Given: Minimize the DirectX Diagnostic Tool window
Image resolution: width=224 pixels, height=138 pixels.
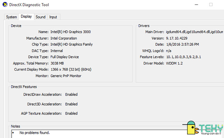Looking at the screenshot, I should click(x=196, y=4).
